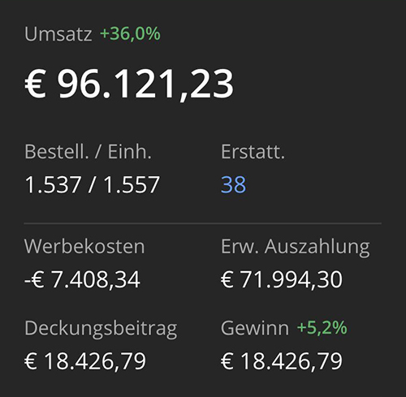Viewport: 406px width, 397px height.
Task: Select the Erstatt. label
Action: tap(253, 152)
